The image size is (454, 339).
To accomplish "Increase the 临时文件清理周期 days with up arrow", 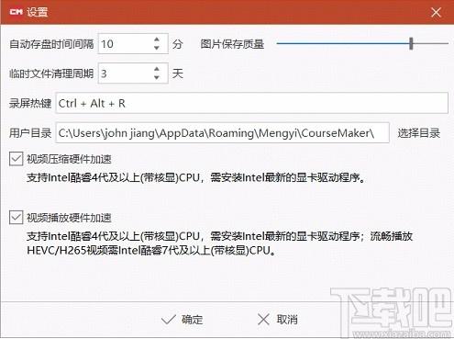I will 157,69.
